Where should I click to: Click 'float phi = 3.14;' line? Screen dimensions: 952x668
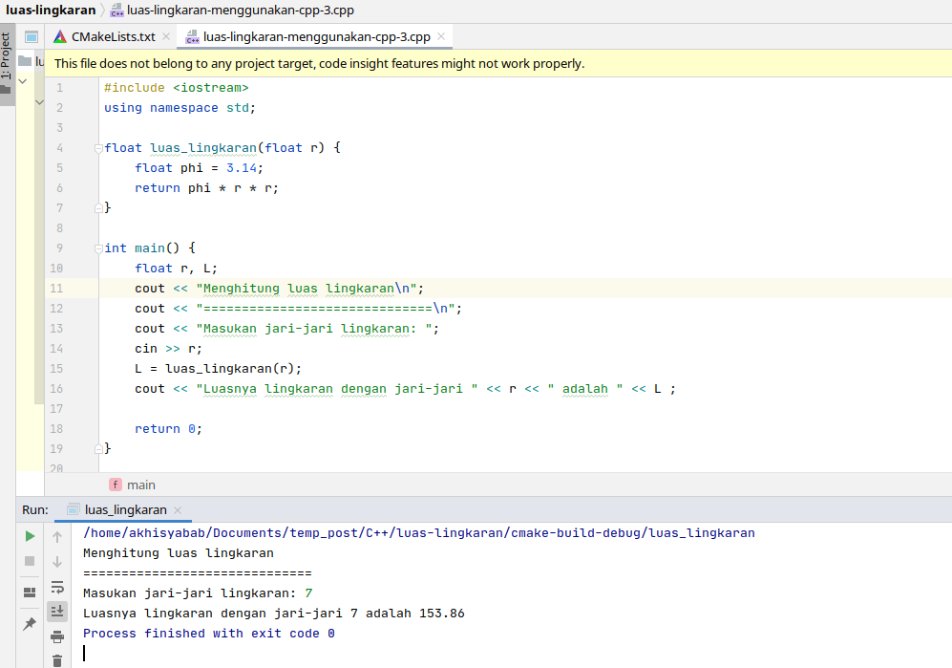click(199, 168)
